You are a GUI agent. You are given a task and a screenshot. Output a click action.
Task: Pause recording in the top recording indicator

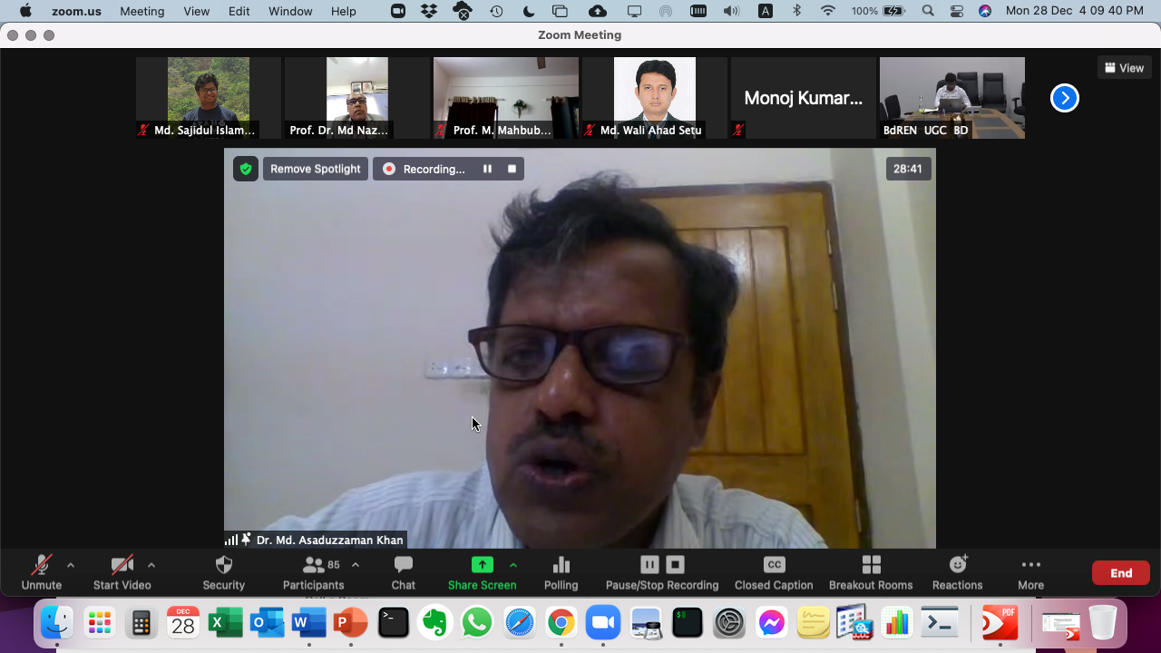[x=487, y=169]
